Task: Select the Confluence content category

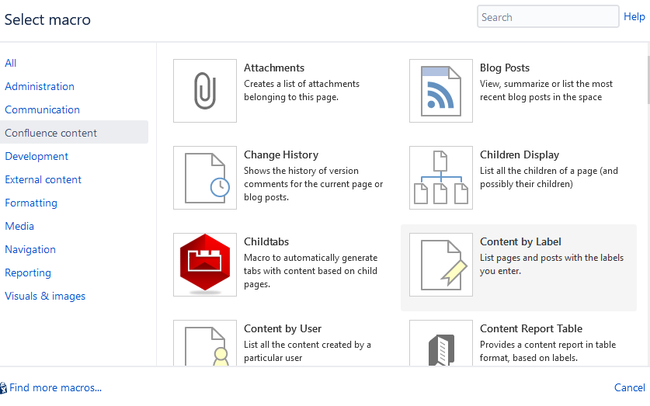Action: (x=74, y=132)
